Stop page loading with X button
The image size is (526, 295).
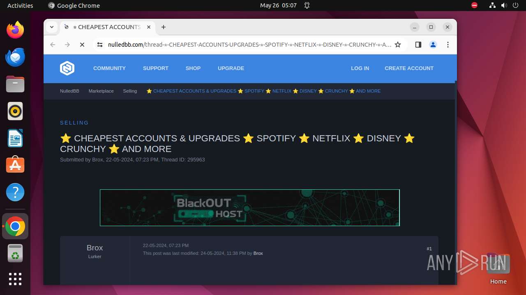82,45
